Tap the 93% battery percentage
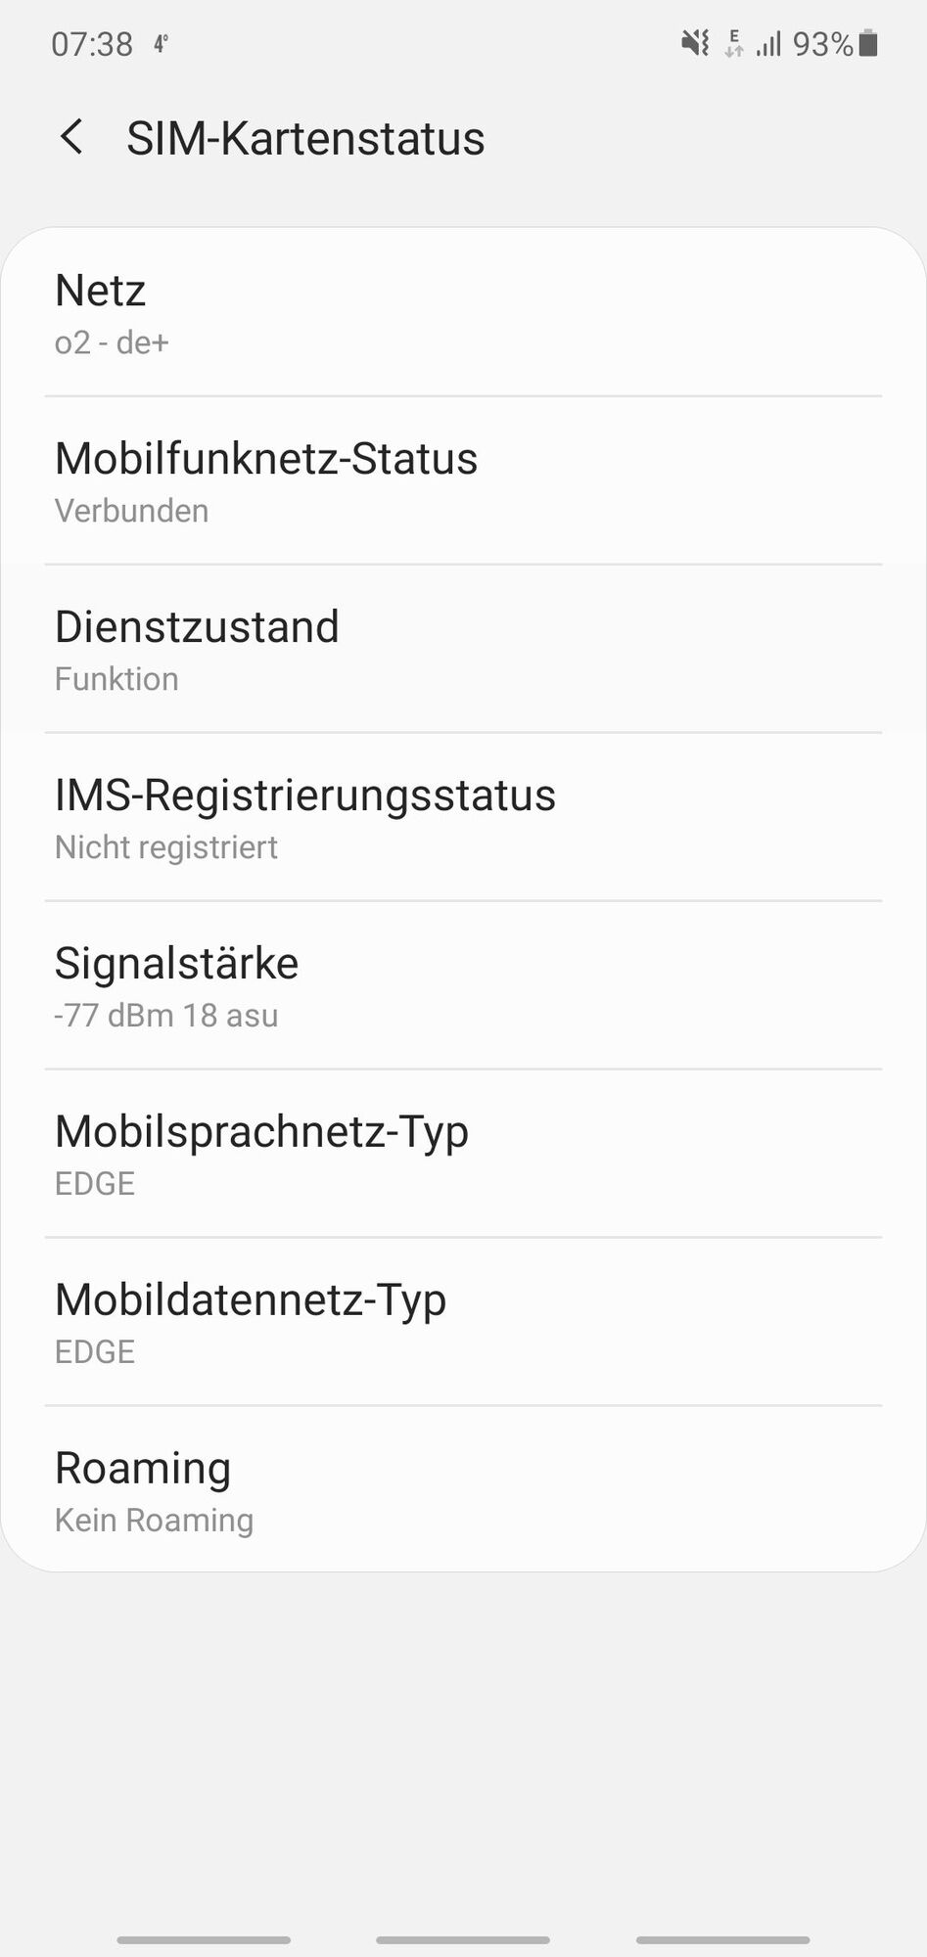The width and height of the screenshot is (927, 1957). (x=822, y=44)
